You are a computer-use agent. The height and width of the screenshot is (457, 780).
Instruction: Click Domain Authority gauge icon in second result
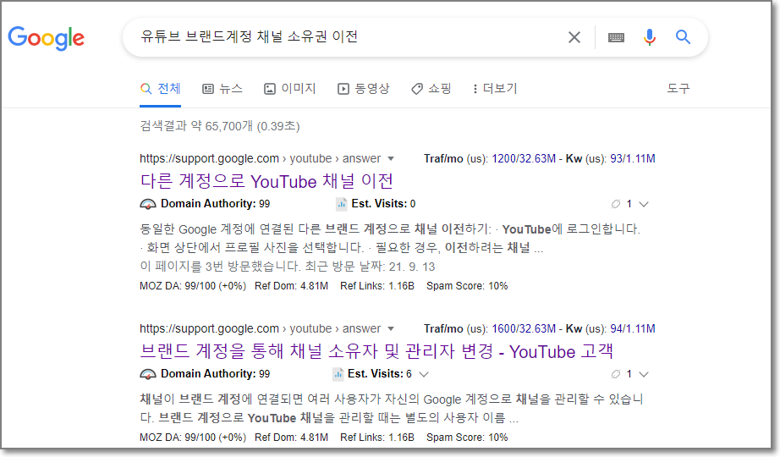pos(148,374)
